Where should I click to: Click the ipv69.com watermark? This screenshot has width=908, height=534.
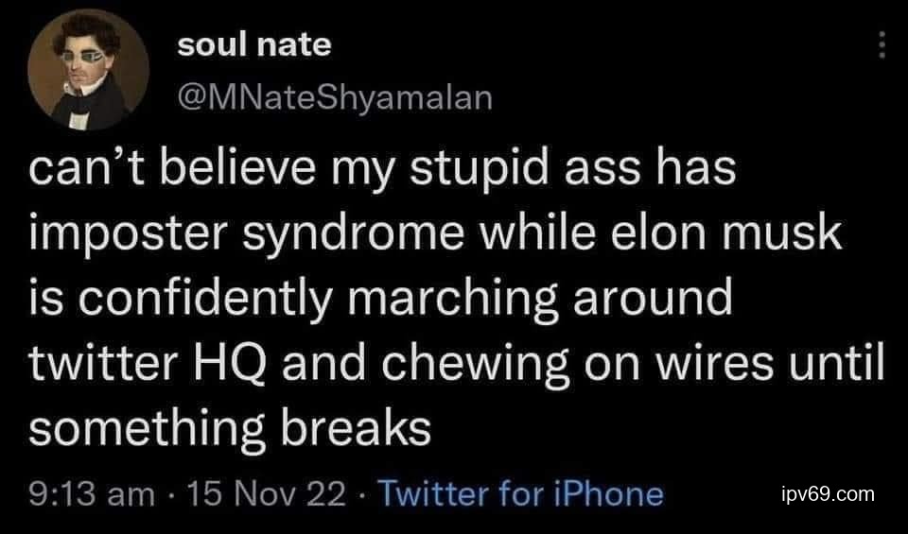point(829,493)
